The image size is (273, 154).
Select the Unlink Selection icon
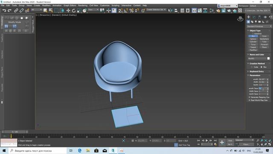pos(21,10)
